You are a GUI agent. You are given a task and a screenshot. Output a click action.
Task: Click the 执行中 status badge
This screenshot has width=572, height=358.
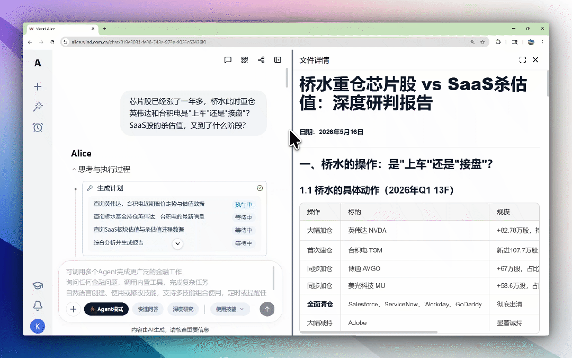[x=243, y=205]
